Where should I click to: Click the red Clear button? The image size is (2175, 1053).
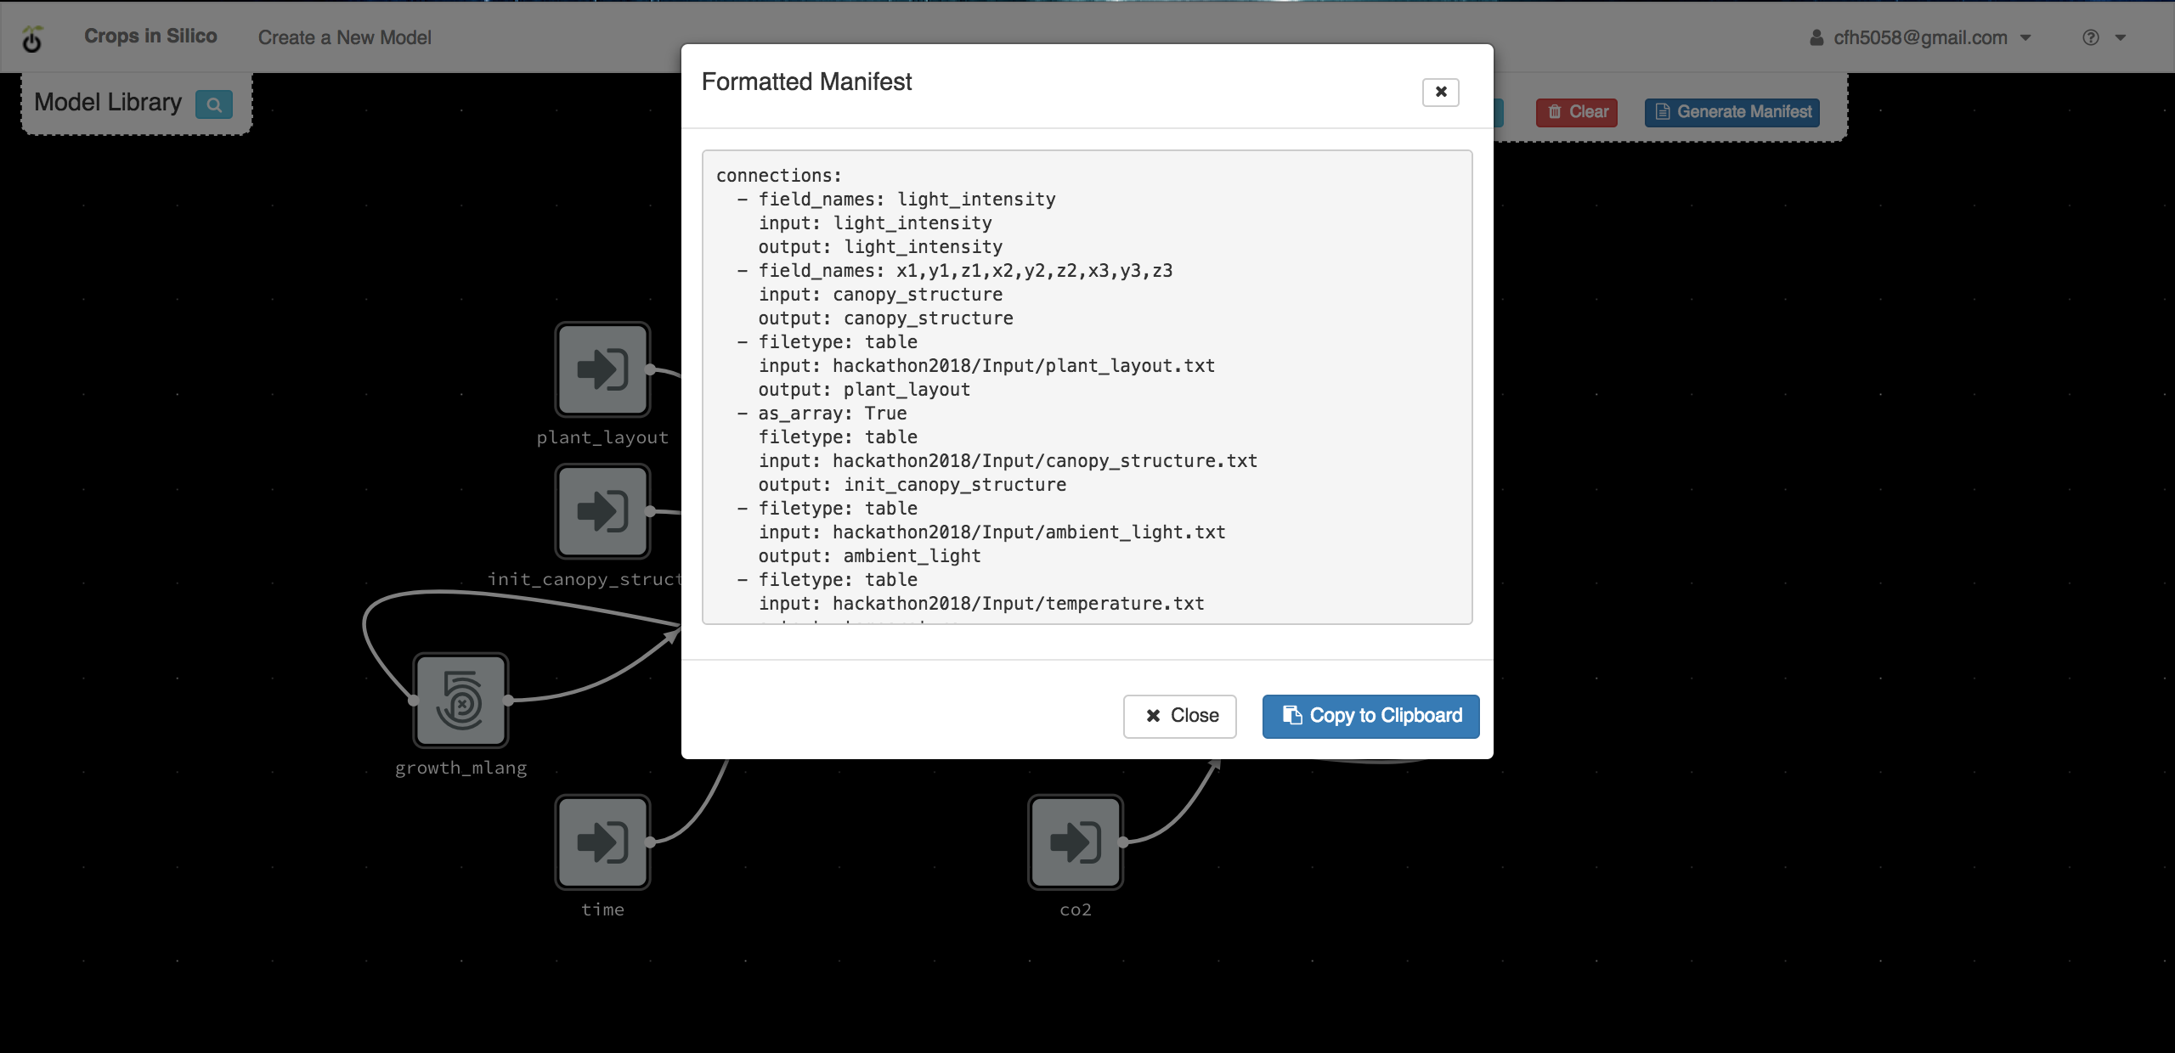tap(1577, 112)
